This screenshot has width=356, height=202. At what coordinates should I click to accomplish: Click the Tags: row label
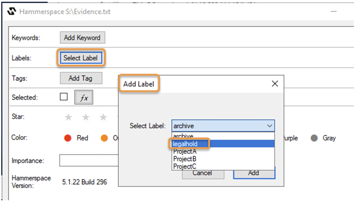pos(20,78)
